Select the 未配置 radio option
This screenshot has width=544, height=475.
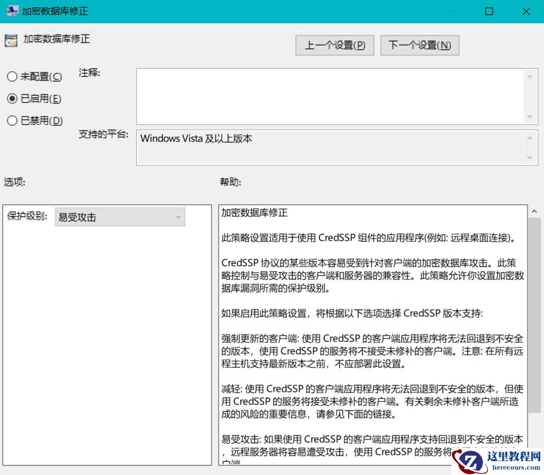click(11, 76)
